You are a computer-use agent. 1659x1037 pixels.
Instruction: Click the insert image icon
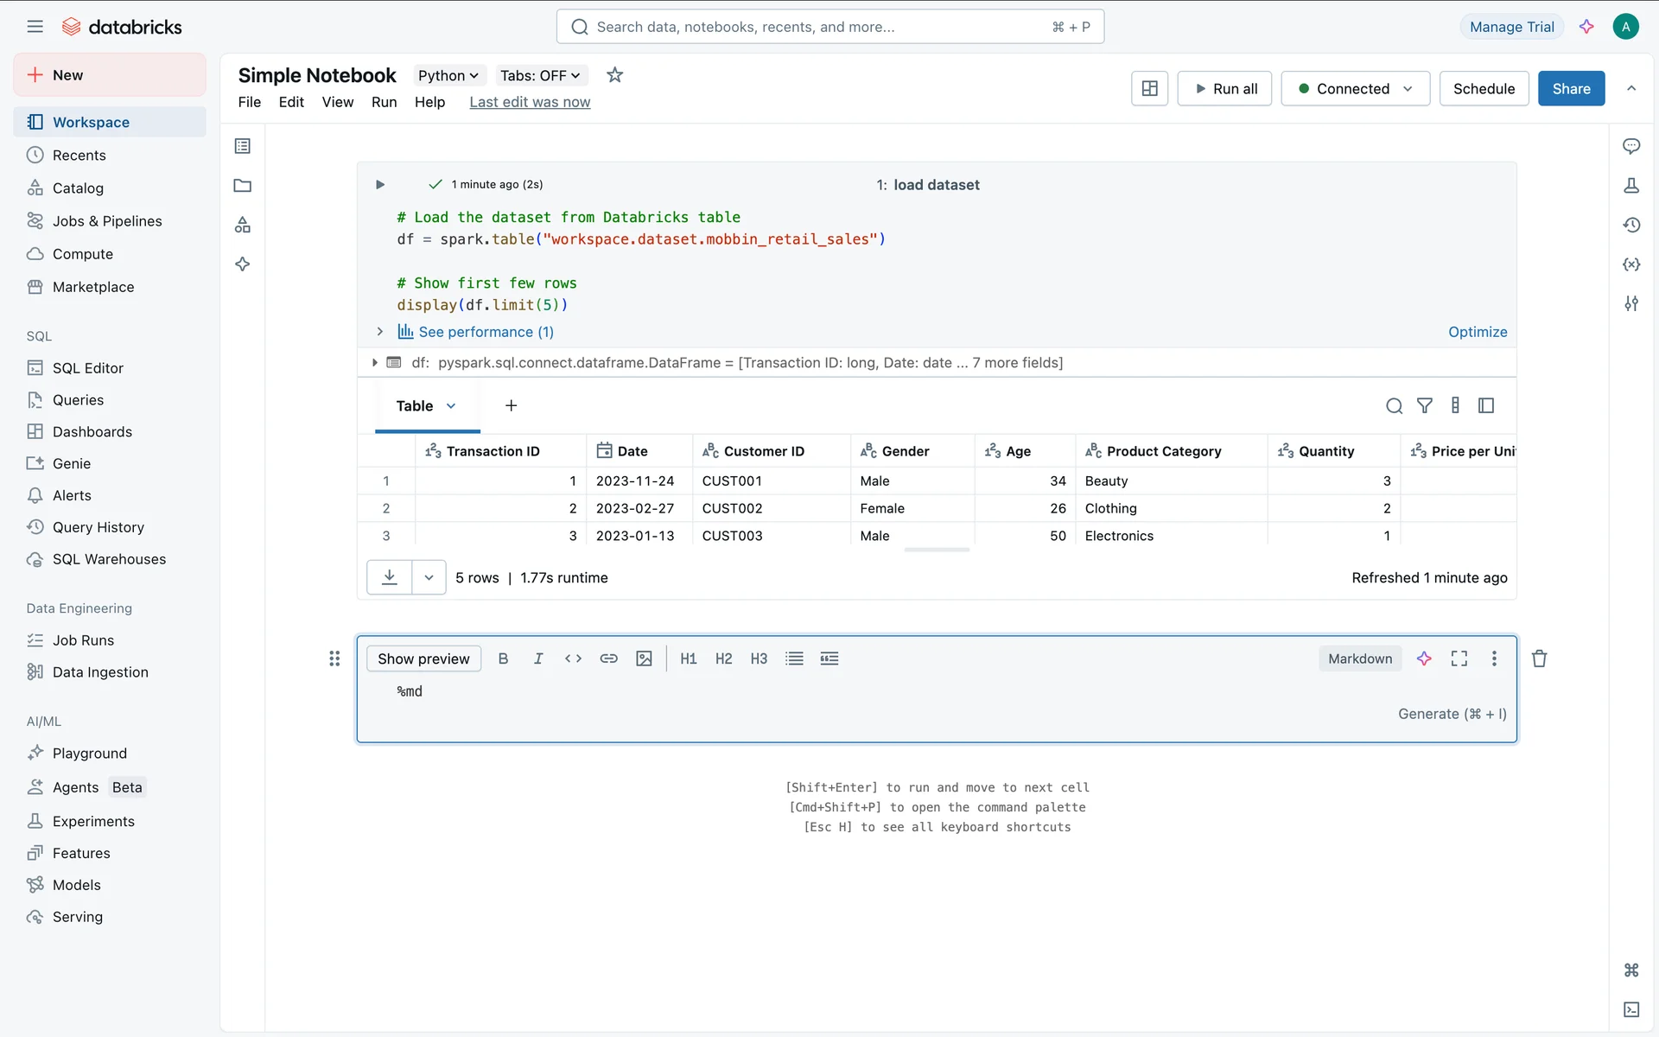pos(644,658)
